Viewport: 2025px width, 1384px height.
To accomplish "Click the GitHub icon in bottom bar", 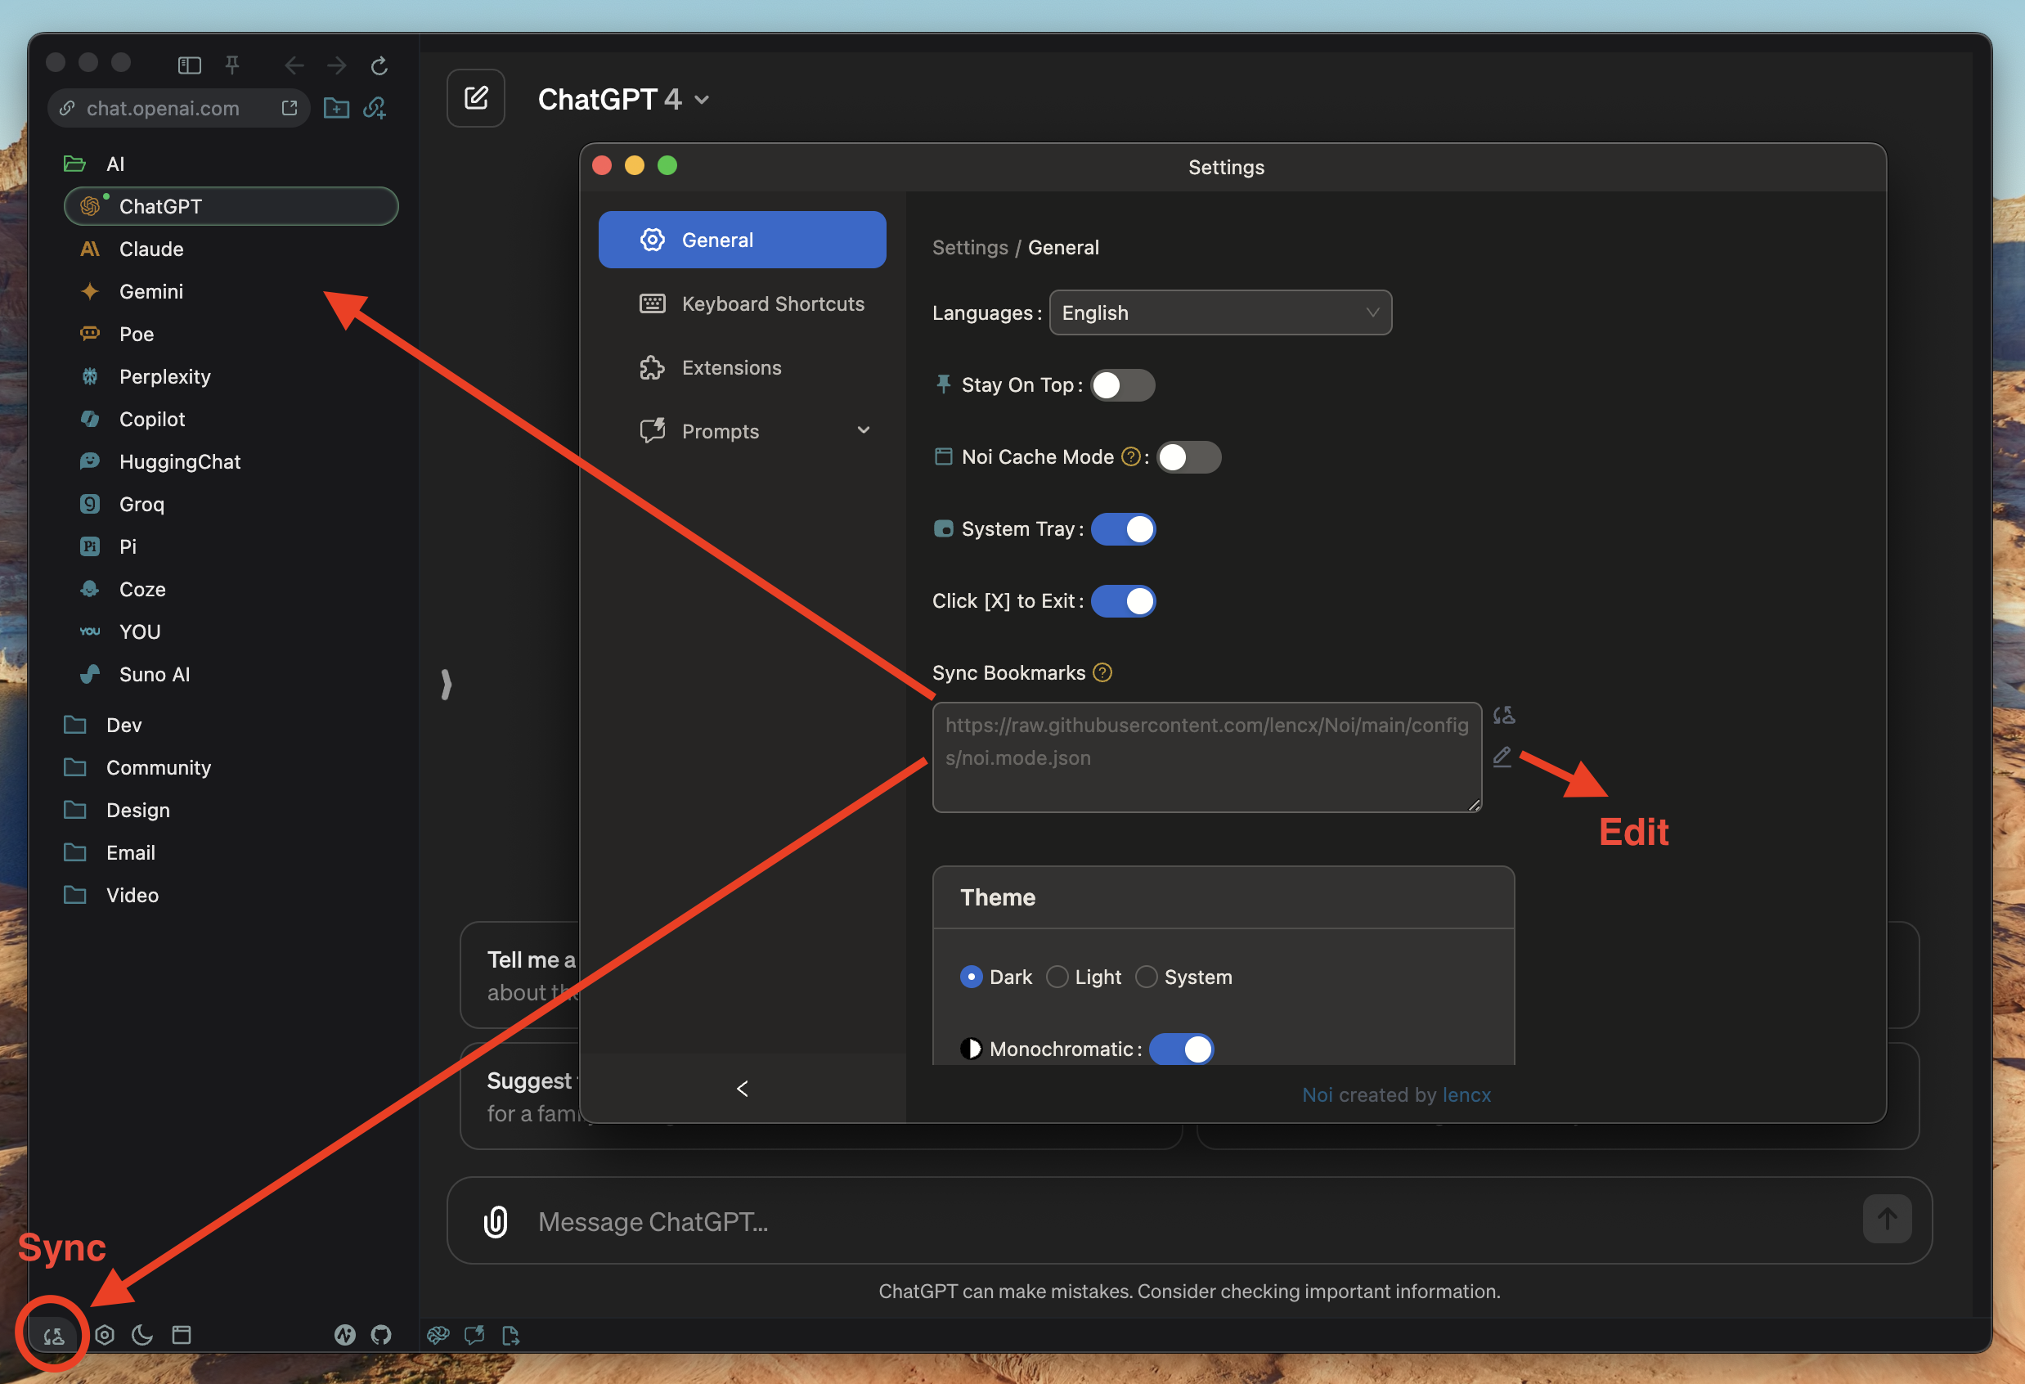I will click(381, 1335).
